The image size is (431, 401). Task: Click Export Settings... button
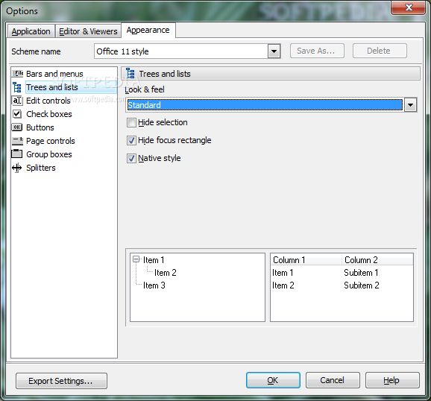click(x=61, y=381)
